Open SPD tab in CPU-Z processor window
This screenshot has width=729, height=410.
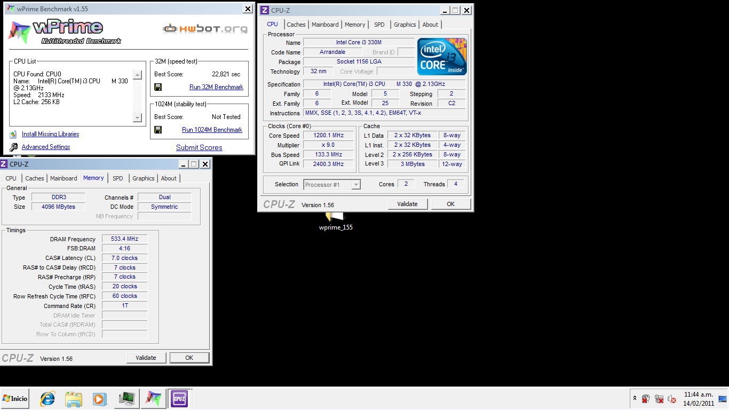click(x=379, y=25)
